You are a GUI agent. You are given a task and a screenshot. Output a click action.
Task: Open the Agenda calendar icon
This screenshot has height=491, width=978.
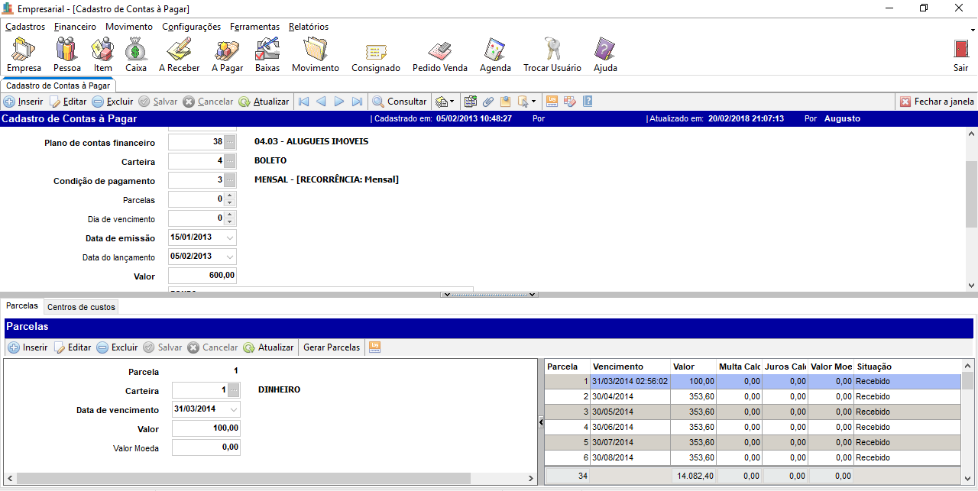[495, 55]
